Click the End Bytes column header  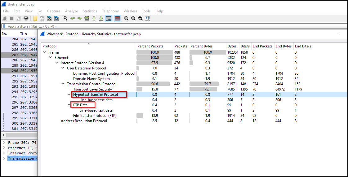click(x=283, y=46)
